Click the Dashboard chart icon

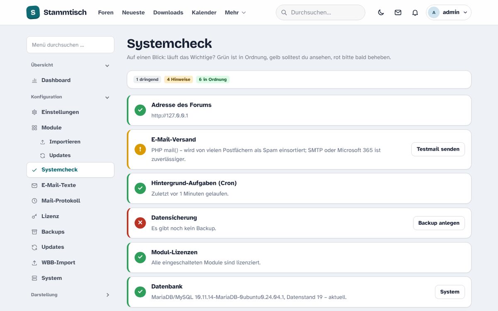(34, 80)
